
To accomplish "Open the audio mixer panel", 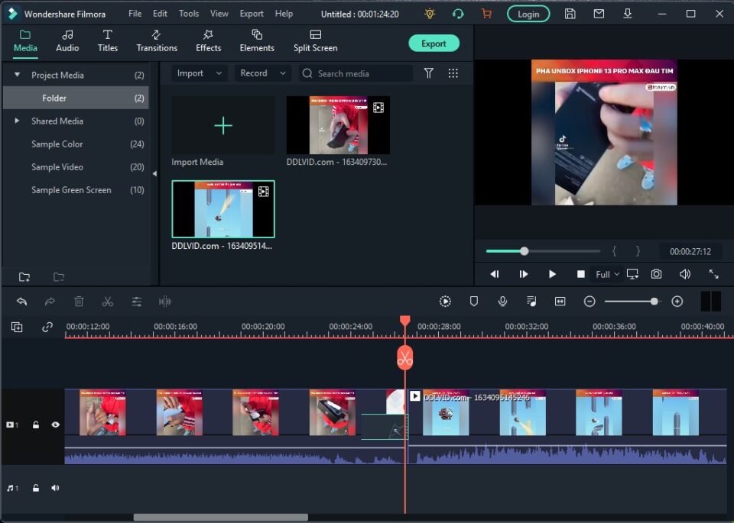I will (x=531, y=301).
